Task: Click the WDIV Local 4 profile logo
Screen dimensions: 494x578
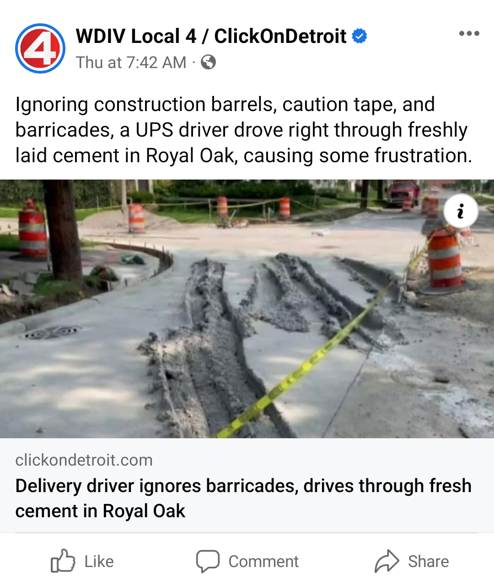Action: [40, 48]
